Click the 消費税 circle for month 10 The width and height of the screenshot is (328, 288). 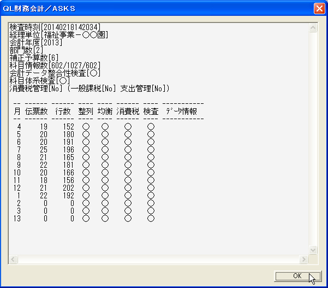click(128, 172)
